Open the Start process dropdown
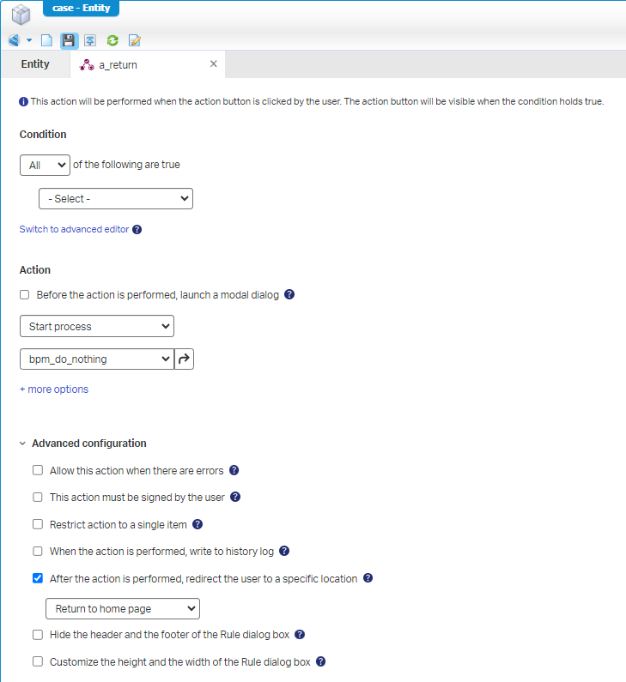 tap(97, 326)
